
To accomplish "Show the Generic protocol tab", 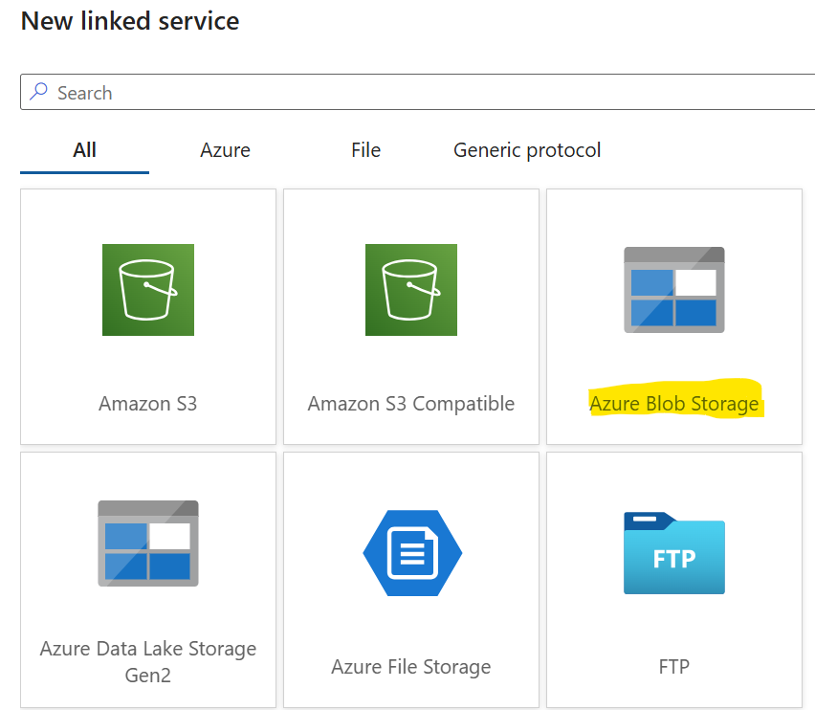I will click(527, 150).
